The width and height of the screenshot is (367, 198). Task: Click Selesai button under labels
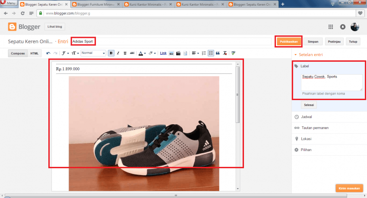309,105
